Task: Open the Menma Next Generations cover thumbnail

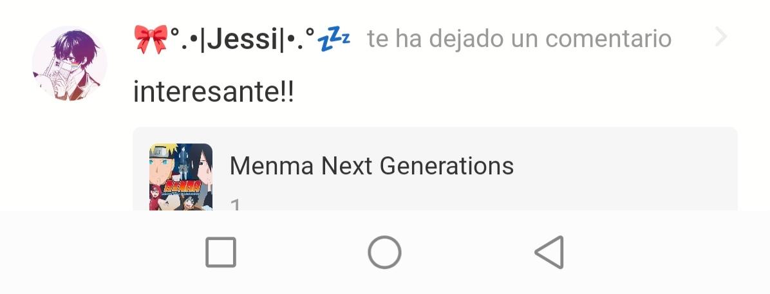Action: tap(181, 177)
